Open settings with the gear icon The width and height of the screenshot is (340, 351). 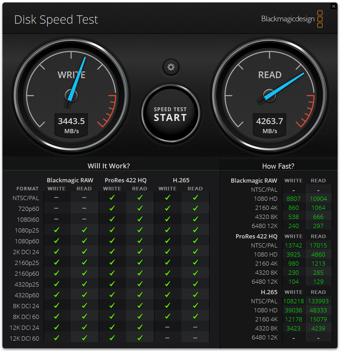(171, 67)
